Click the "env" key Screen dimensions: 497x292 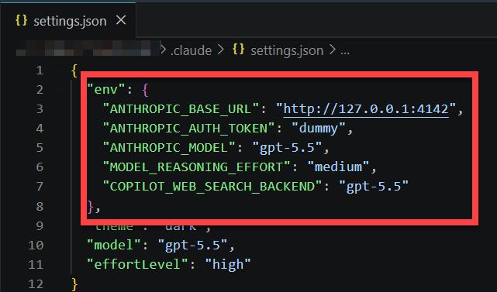[x=106, y=90]
